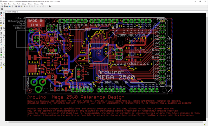Image resolution: width=208 pixels, height=126 pixels.
Task: Open the DRC design rule check tool
Action: (x=4, y=65)
